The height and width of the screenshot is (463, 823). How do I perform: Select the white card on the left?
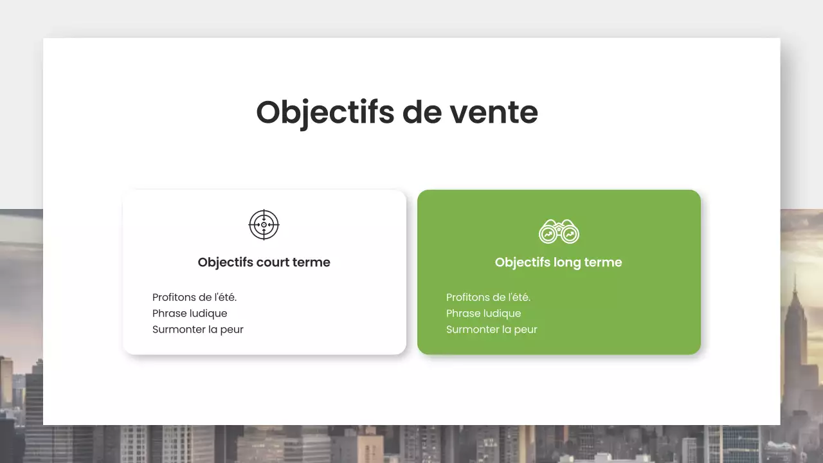click(x=264, y=271)
